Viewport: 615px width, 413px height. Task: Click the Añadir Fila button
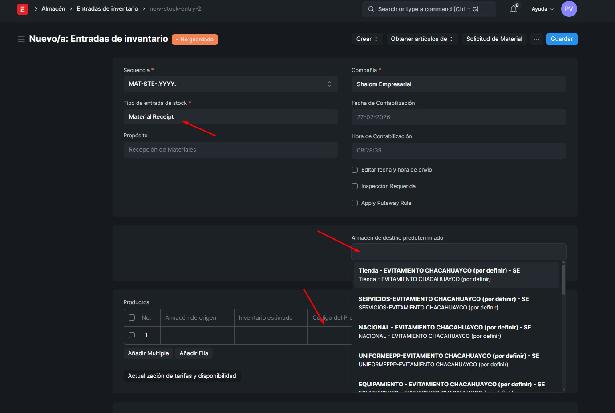pos(194,353)
